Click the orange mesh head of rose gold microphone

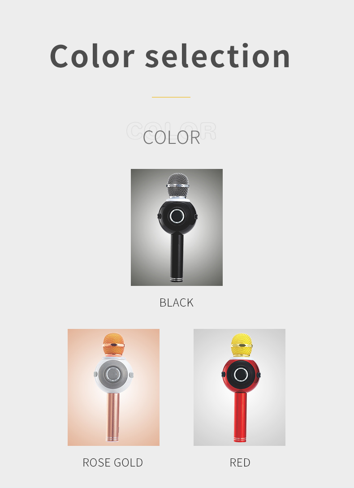pyautogui.click(x=113, y=344)
